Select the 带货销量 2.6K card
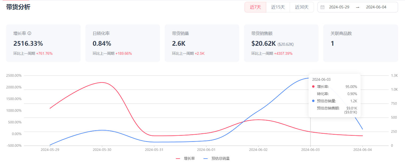 (x=202, y=43)
